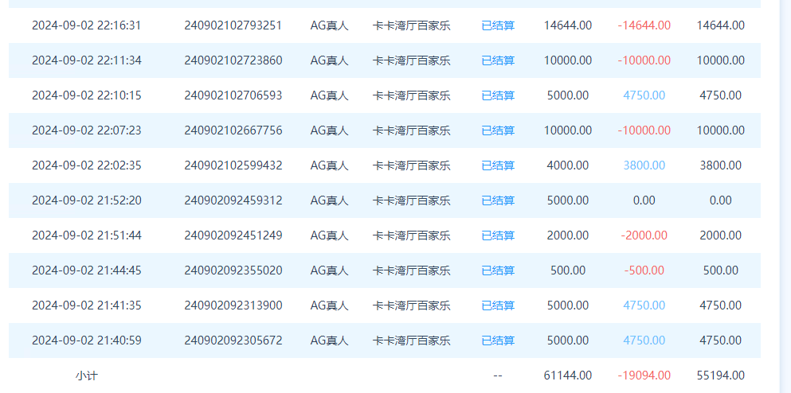Select order number 240902102723860
Image resolution: width=791 pixels, height=393 pixels.
pyautogui.click(x=233, y=60)
